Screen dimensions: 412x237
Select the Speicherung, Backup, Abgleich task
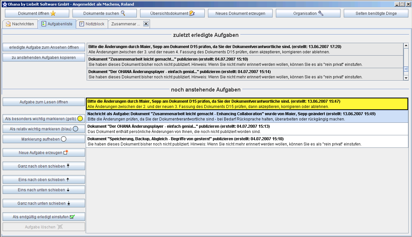[x=247, y=142]
